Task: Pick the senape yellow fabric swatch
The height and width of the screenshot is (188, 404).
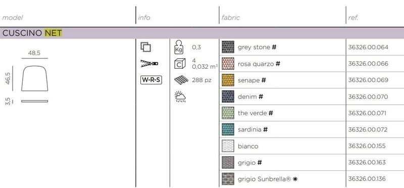Action: click(228, 80)
